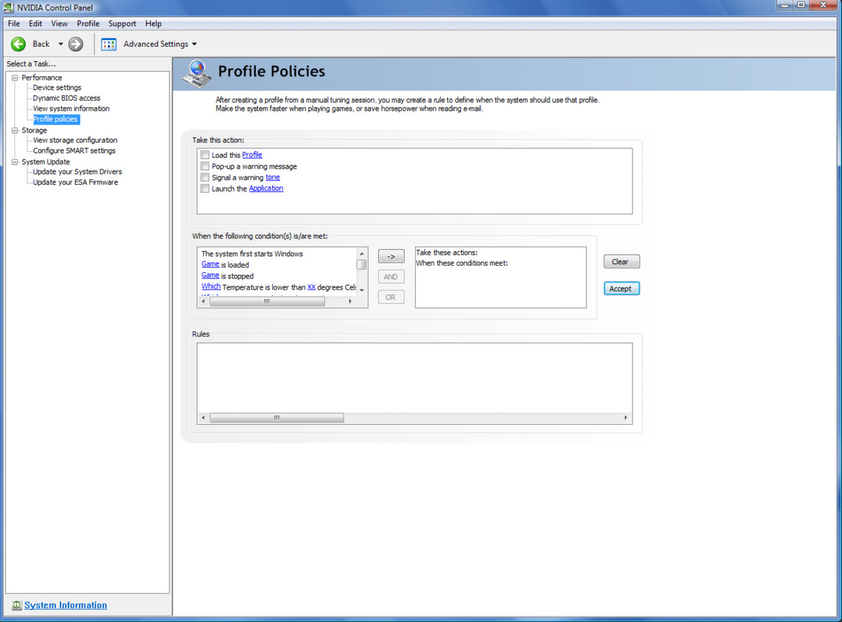Click the NVIDIA Control Panel title icon

[8, 7]
